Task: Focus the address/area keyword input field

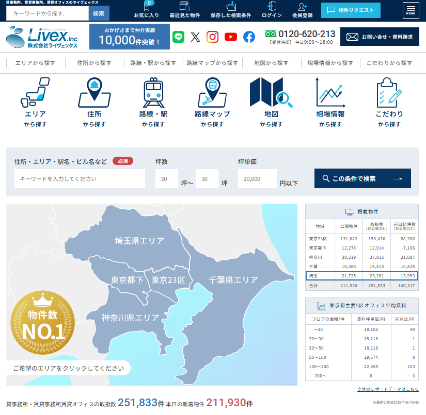Action: tap(80, 179)
